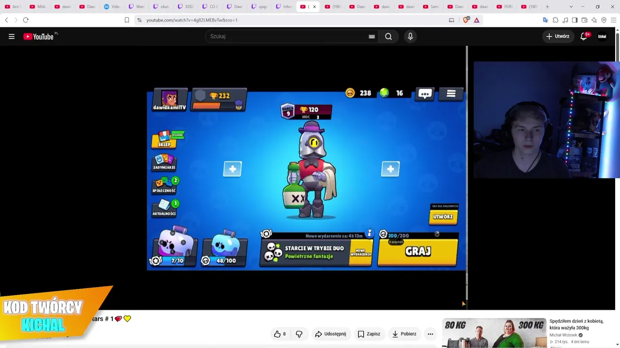Click the blue event info icon
Viewport: 620px width, 348px height.
369,234
